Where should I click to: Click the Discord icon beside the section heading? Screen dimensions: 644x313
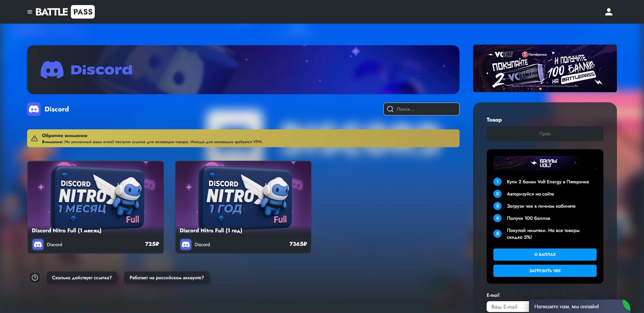pos(34,109)
